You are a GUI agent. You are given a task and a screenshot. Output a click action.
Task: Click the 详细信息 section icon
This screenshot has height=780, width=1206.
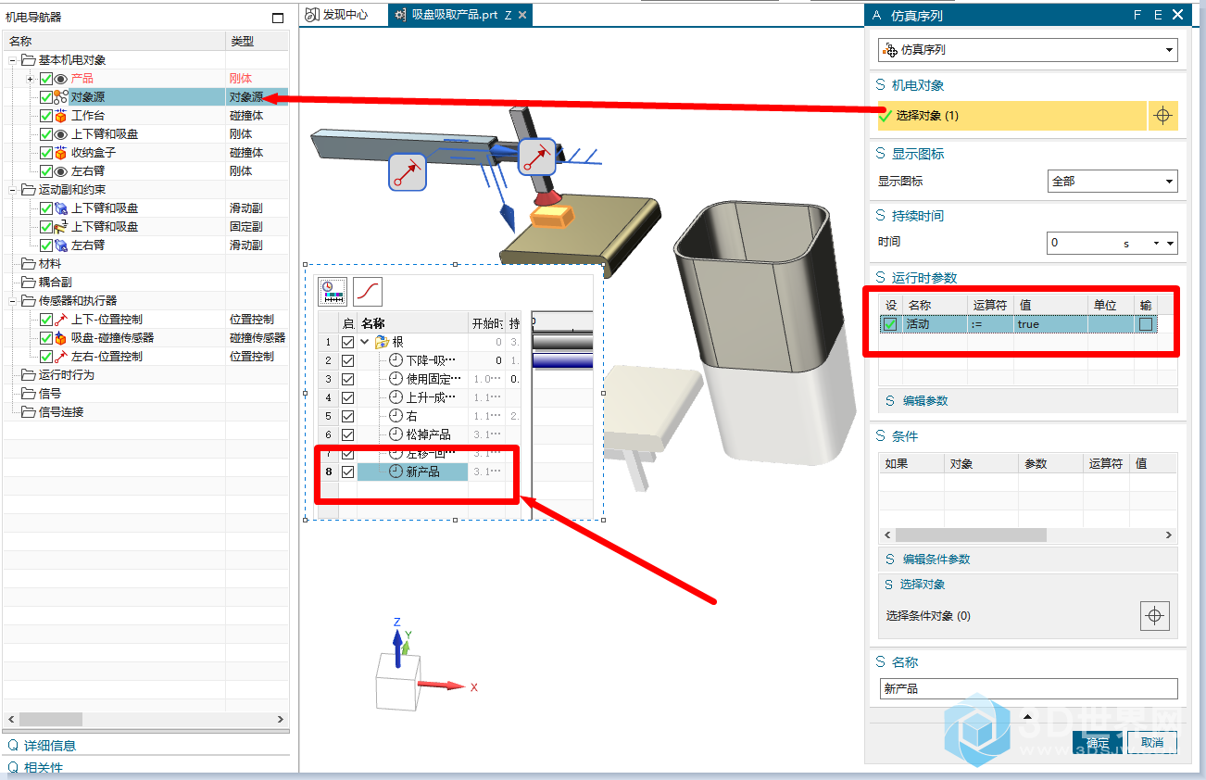[x=13, y=746]
